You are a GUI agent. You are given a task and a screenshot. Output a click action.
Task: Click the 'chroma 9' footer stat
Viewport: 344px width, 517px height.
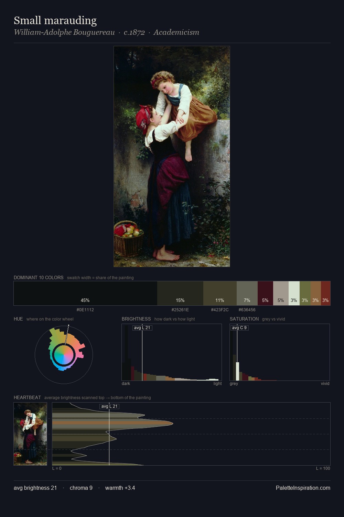pyautogui.click(x=81, y=488)
